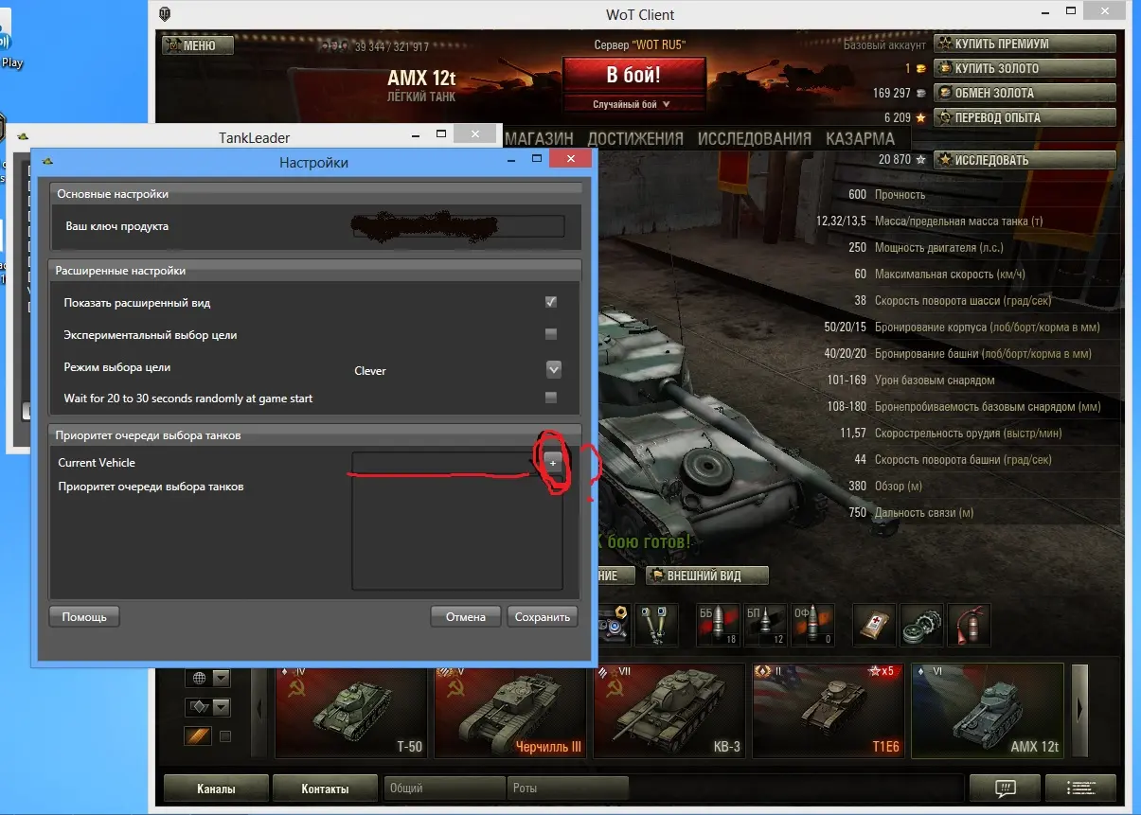Open the Current Vehicle combo box
Image resolution: width=1141 pixels, height=815 pixels.
click(445, 462)
